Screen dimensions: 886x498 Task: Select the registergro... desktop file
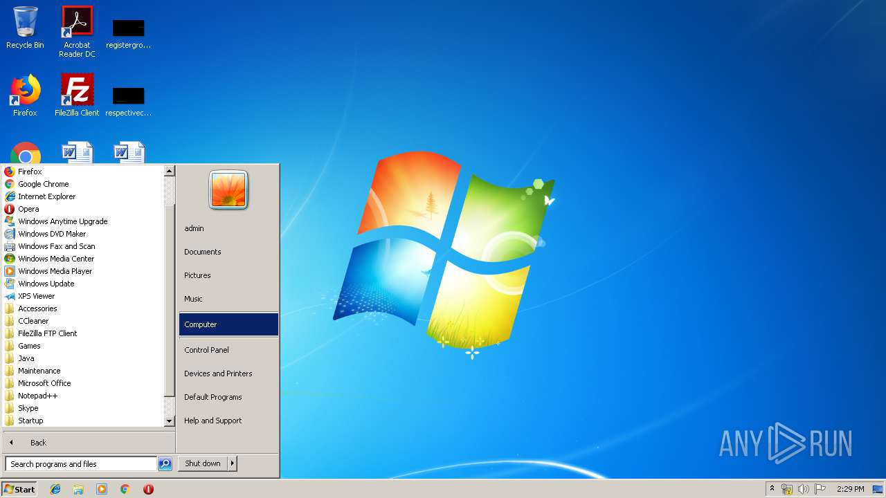click(128, 33)
